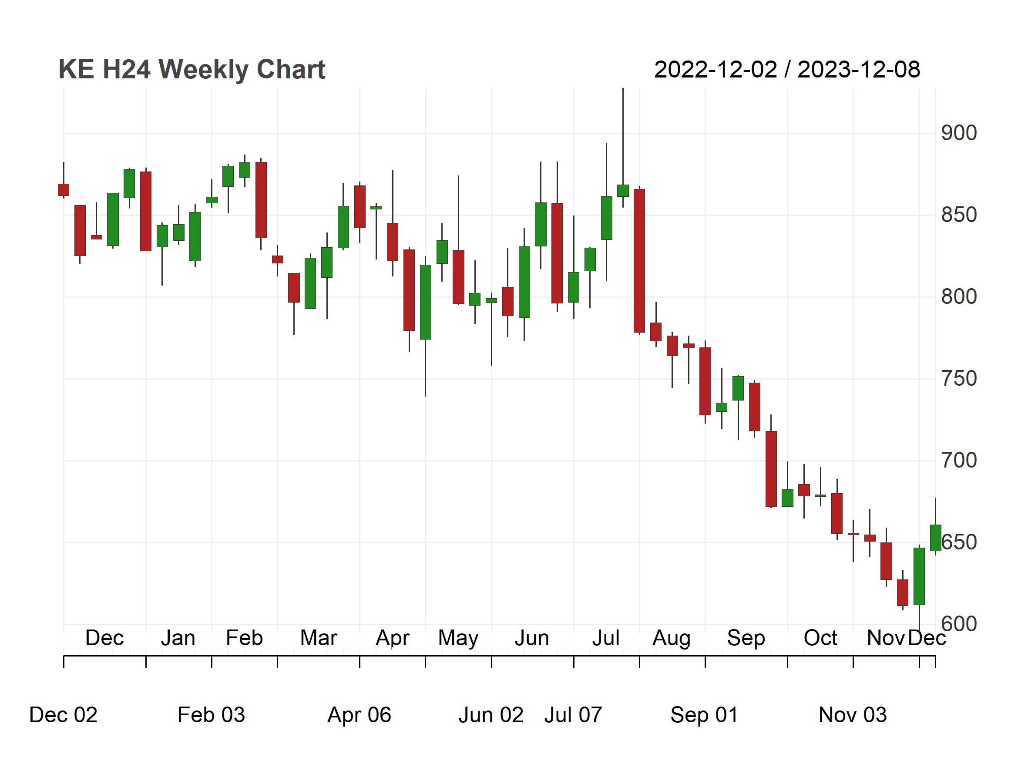Screen dimensions: 1028x771
Task: Click the last green candlestick in December
Action: tap(936, 538)
